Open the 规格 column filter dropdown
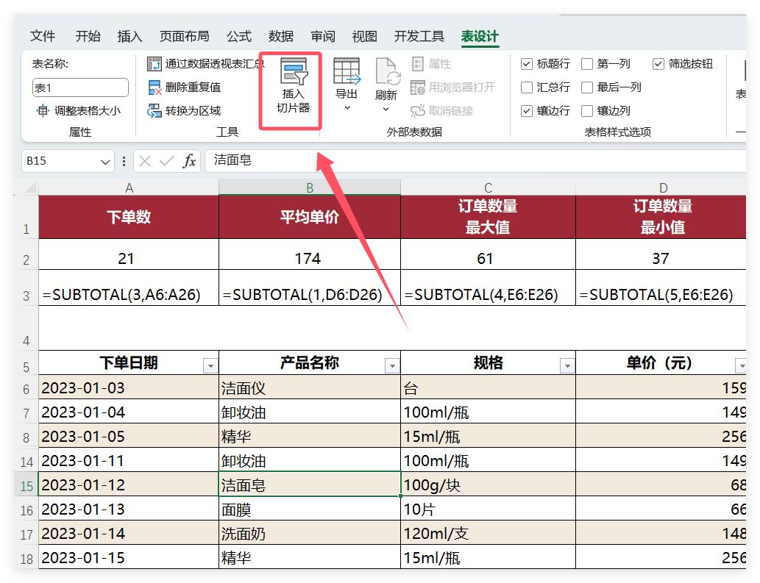Screen dimensions: 760x583 tap(567, 365)
